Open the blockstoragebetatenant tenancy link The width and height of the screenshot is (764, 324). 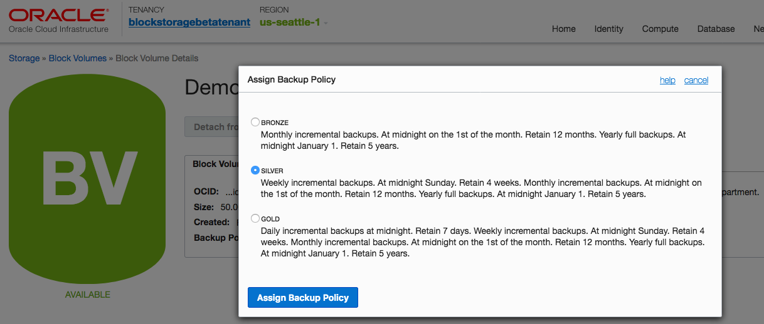coord(189,23)
